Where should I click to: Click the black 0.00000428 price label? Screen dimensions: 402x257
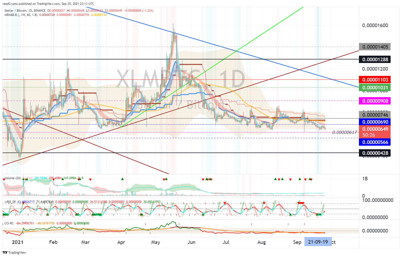[x=375, y=153]
